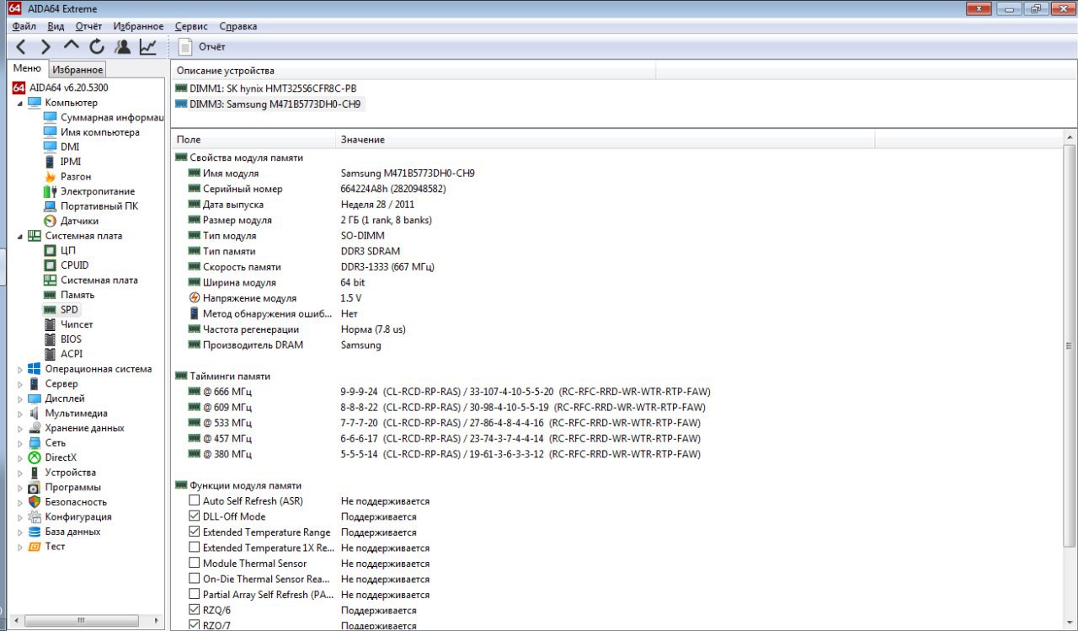This screenshot has width=1078, height=631.
Task: Open the user icon in the toolbar
Action: pos(123,47)
